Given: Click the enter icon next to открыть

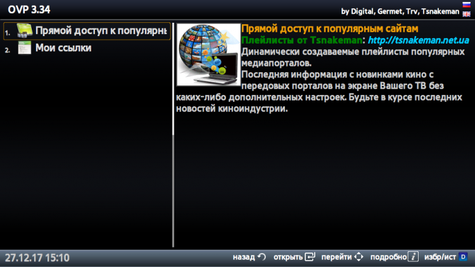Looking at the screenshot, I should [310, 257].
